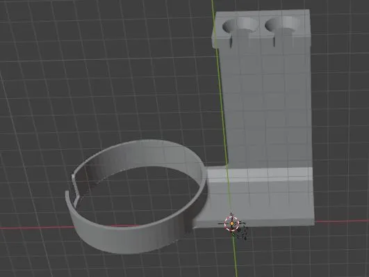Click the left circular hole on the plate

click(240, 25)
